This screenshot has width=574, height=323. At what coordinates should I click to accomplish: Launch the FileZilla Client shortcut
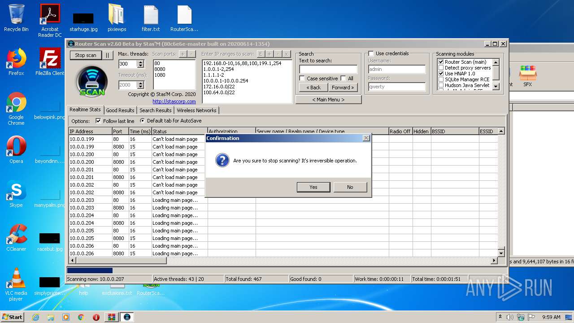(x=50, y=62)
